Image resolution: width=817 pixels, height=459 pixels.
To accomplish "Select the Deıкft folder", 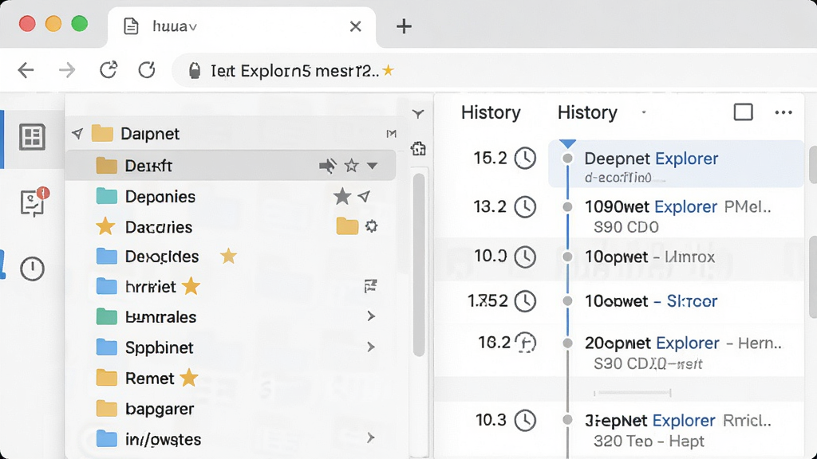I will (231, 166).
